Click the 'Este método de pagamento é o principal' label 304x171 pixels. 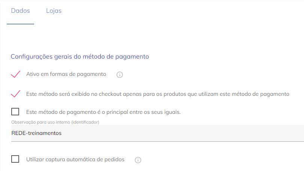[x=103, y=112]
